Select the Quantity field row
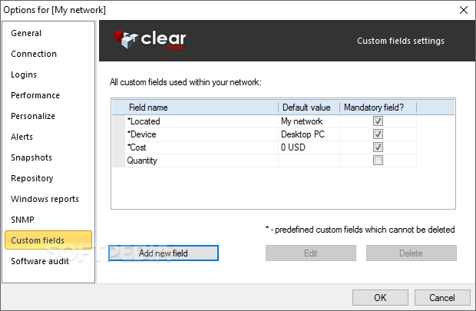Screen dimensions: 476x311 coord(264,160)
